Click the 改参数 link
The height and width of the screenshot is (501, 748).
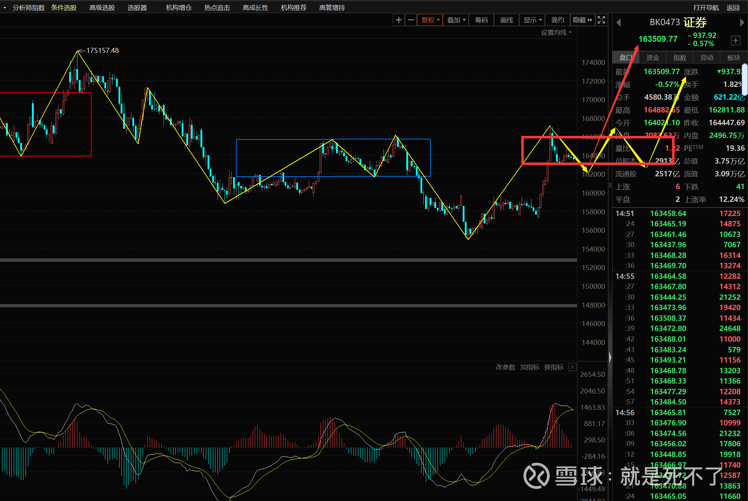click(x=505, y=367)
